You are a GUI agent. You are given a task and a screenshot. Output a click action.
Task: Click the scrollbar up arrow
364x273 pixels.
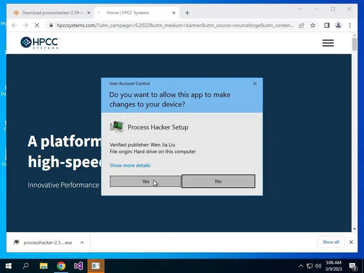click(x=354, y=35)
